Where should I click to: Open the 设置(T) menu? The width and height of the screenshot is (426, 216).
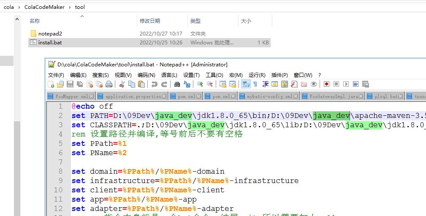tap(191, 75)
